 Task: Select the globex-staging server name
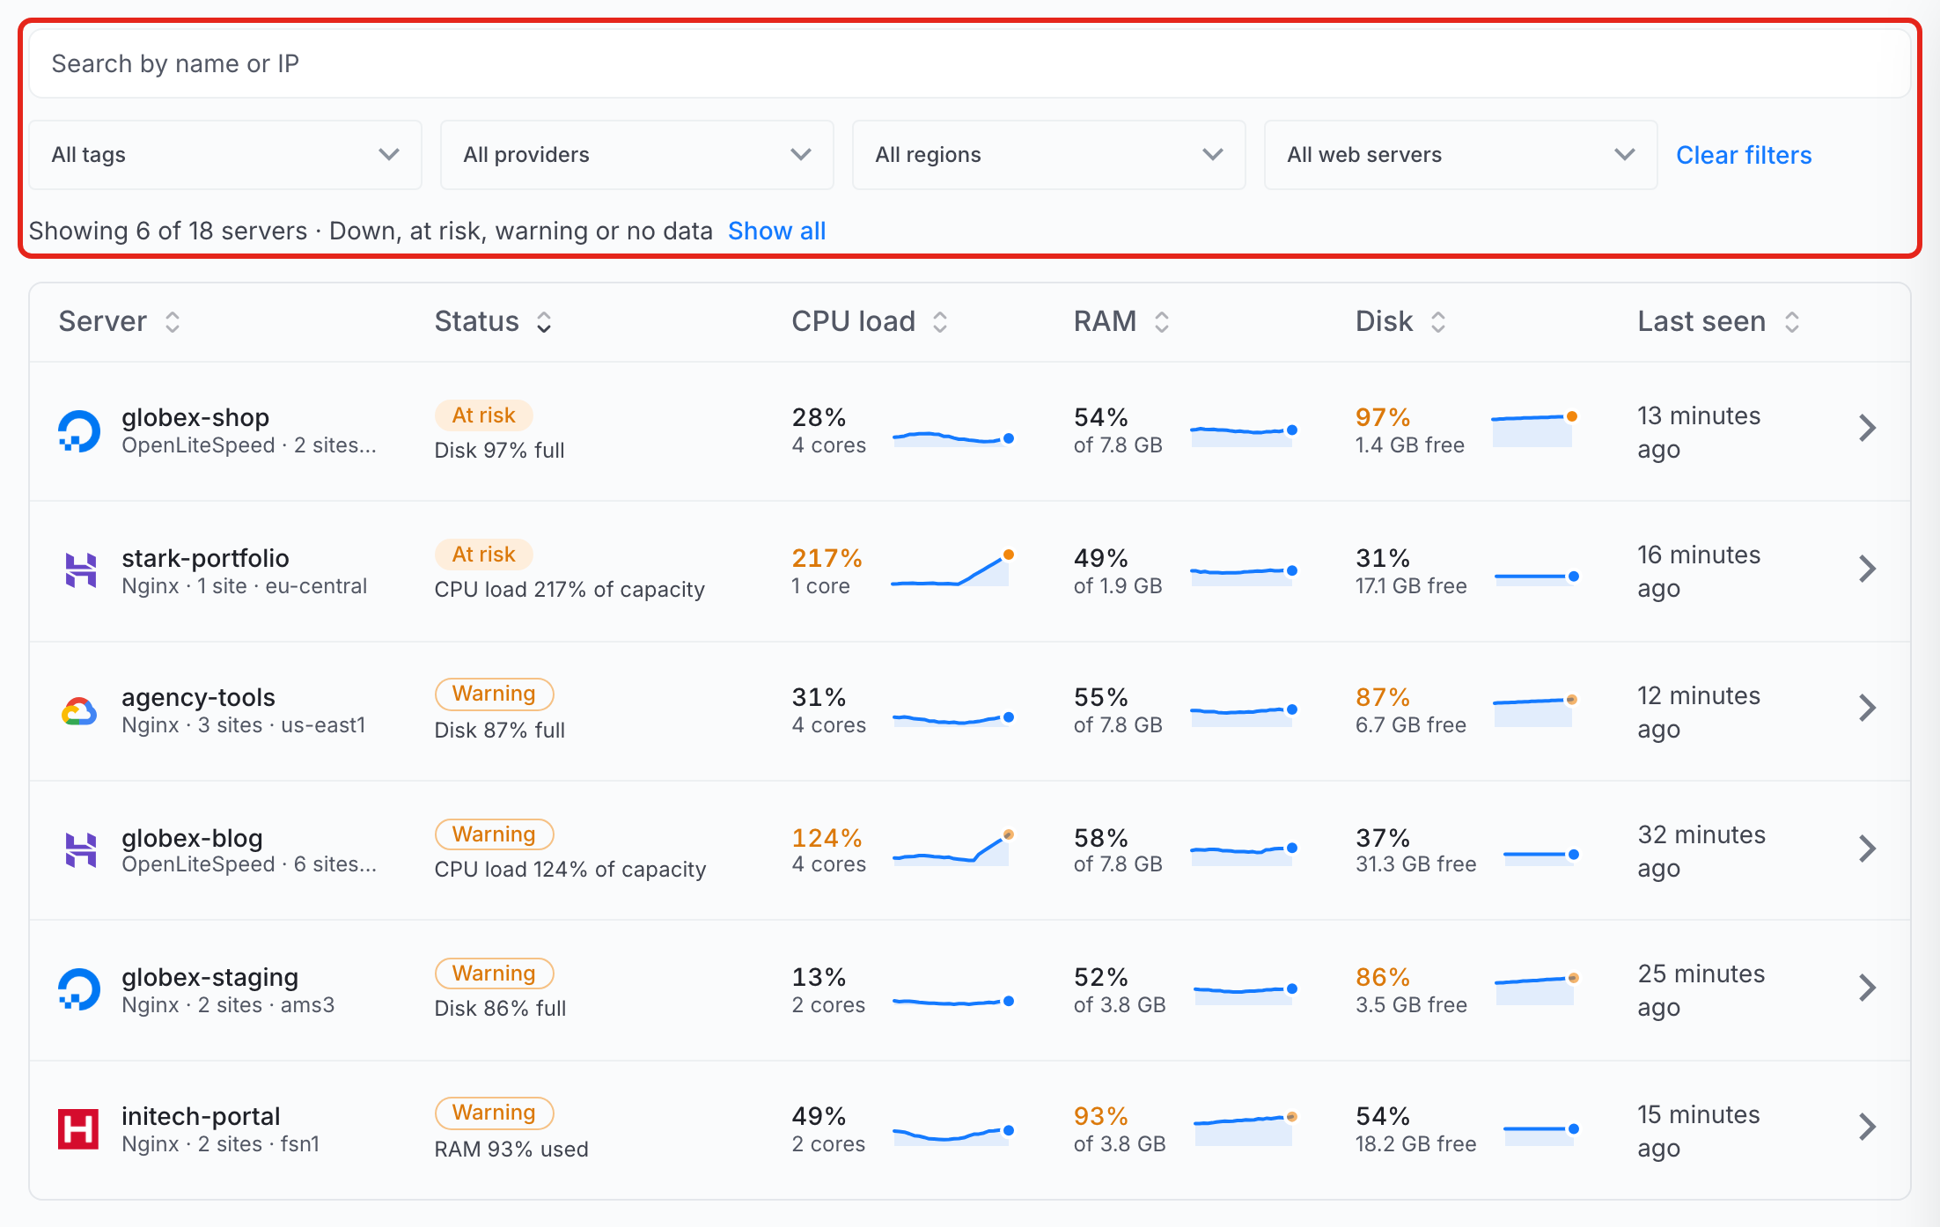click(x=210, y=977)
